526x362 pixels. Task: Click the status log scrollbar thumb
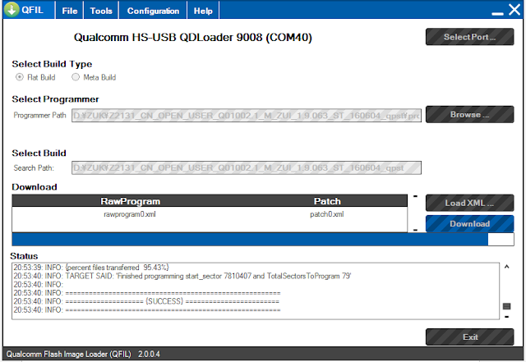[506, 306]
